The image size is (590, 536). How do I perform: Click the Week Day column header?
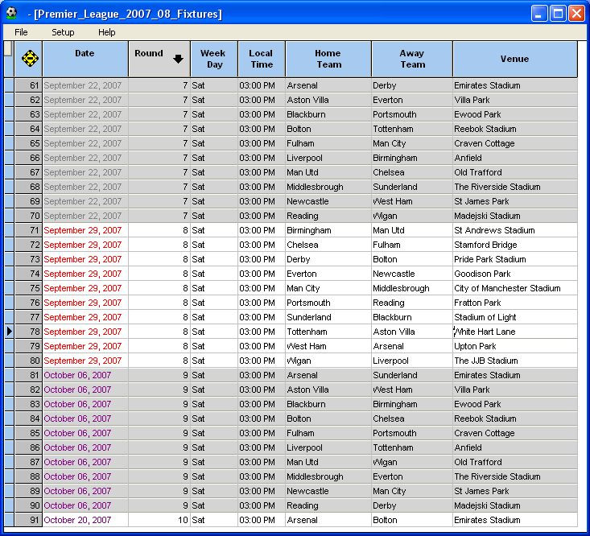pyautogui.click(x=214, y=59)
